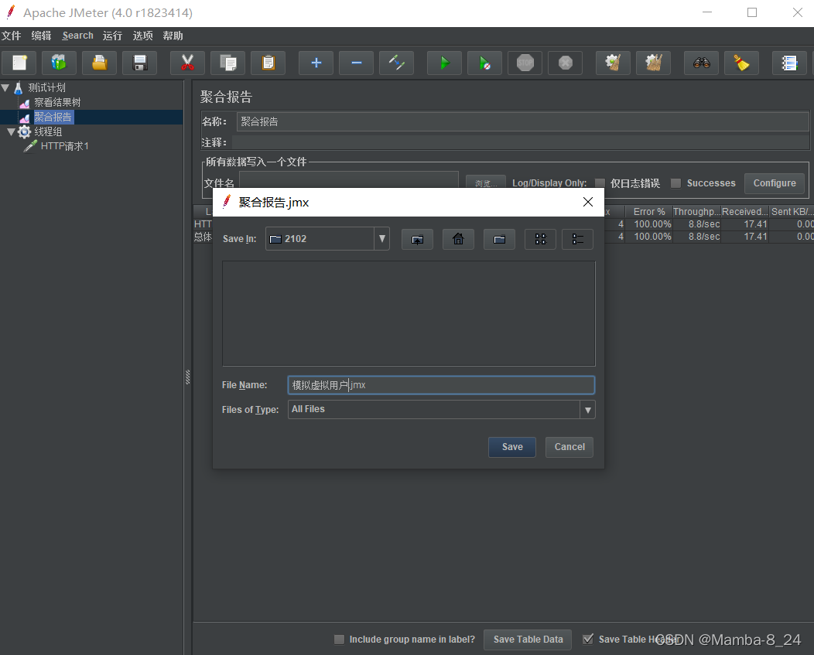Switch dialog to Details view icon
The width and height of the screenshot is (814, 655).
coord(578,239)
